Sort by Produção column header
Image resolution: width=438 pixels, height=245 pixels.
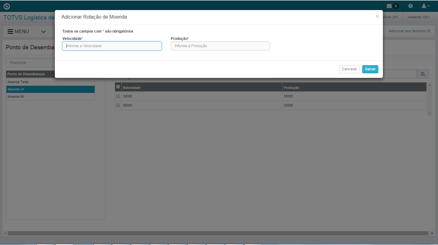pos(354,87)
